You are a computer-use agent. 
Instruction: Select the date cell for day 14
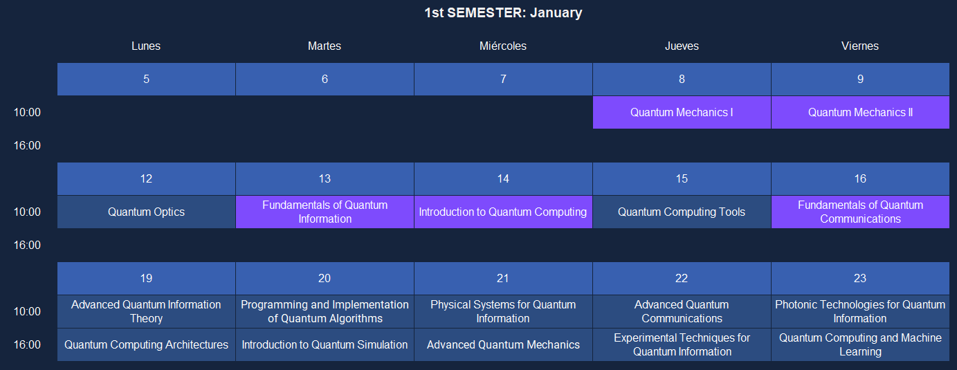503,178
